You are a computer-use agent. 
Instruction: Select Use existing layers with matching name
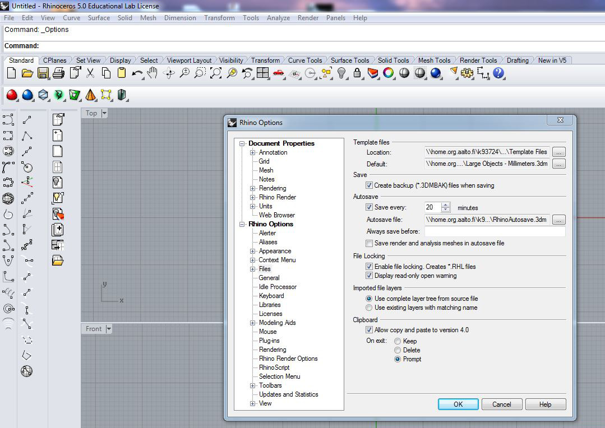(x=369, y=308)
